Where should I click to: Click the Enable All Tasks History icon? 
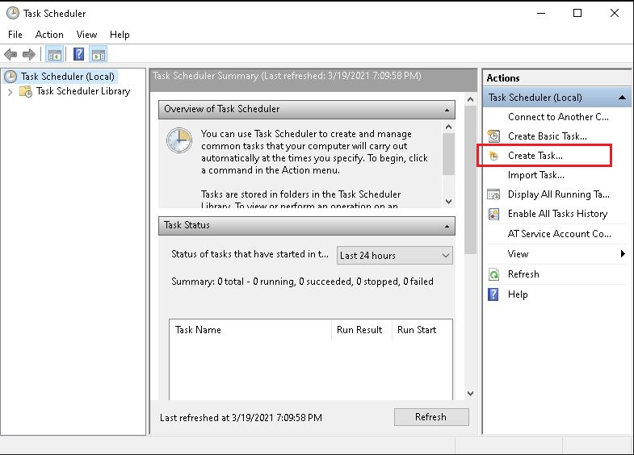coord(493,214)
